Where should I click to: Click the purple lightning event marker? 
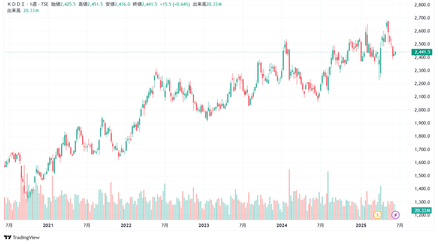(395, 215)
